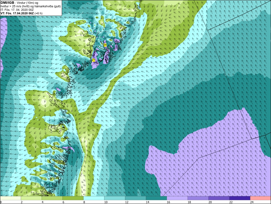Viewport: 271px width, 204px height.
Task: Click the 22-24 m/s dark indigo legend swatch
Action: pyautogui.click(x=240, y=198)
